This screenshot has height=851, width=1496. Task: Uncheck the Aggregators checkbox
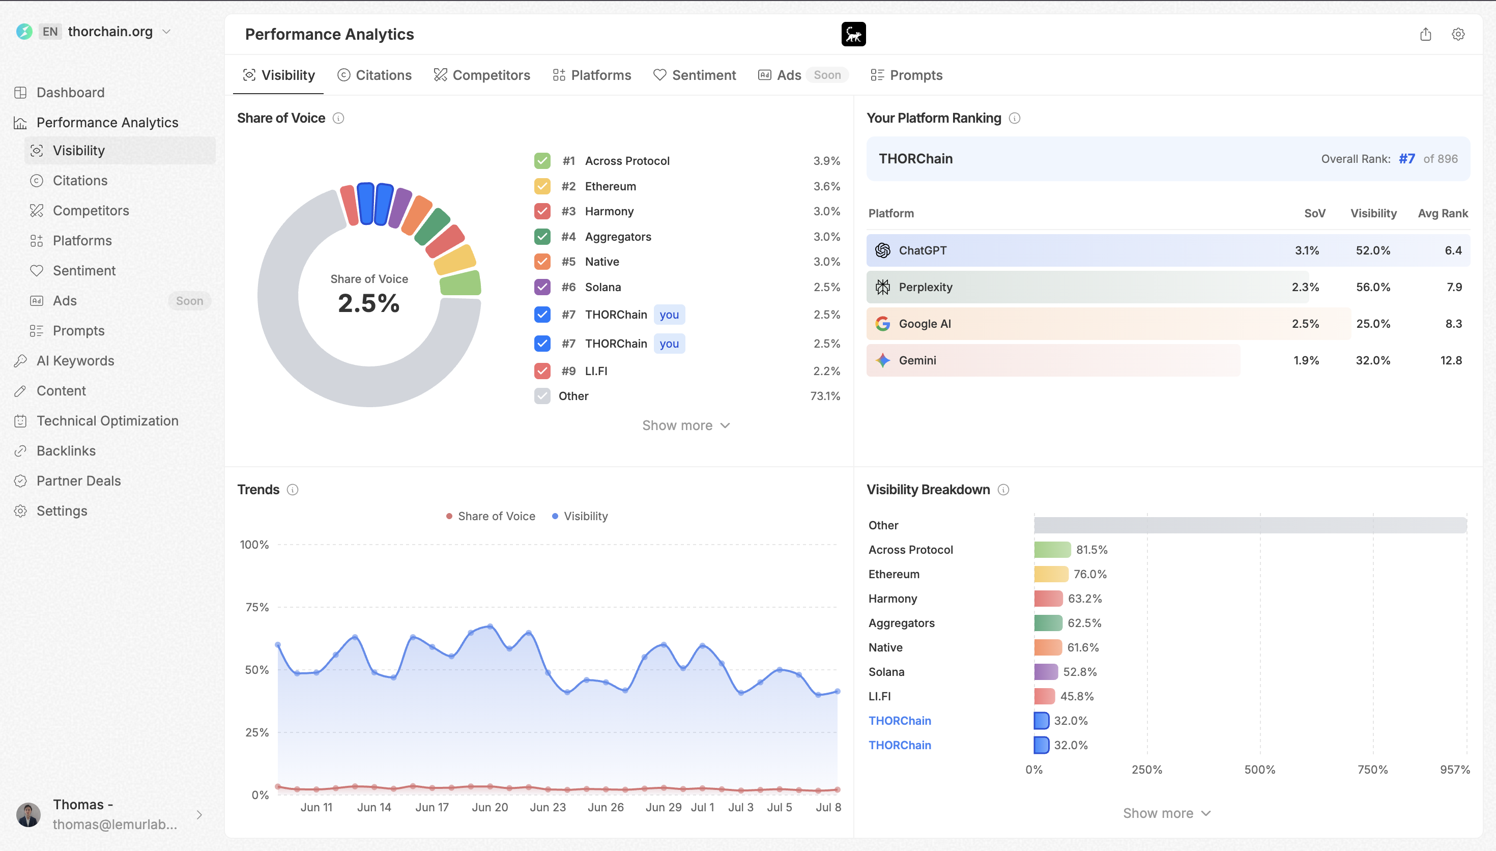(542, 237)
